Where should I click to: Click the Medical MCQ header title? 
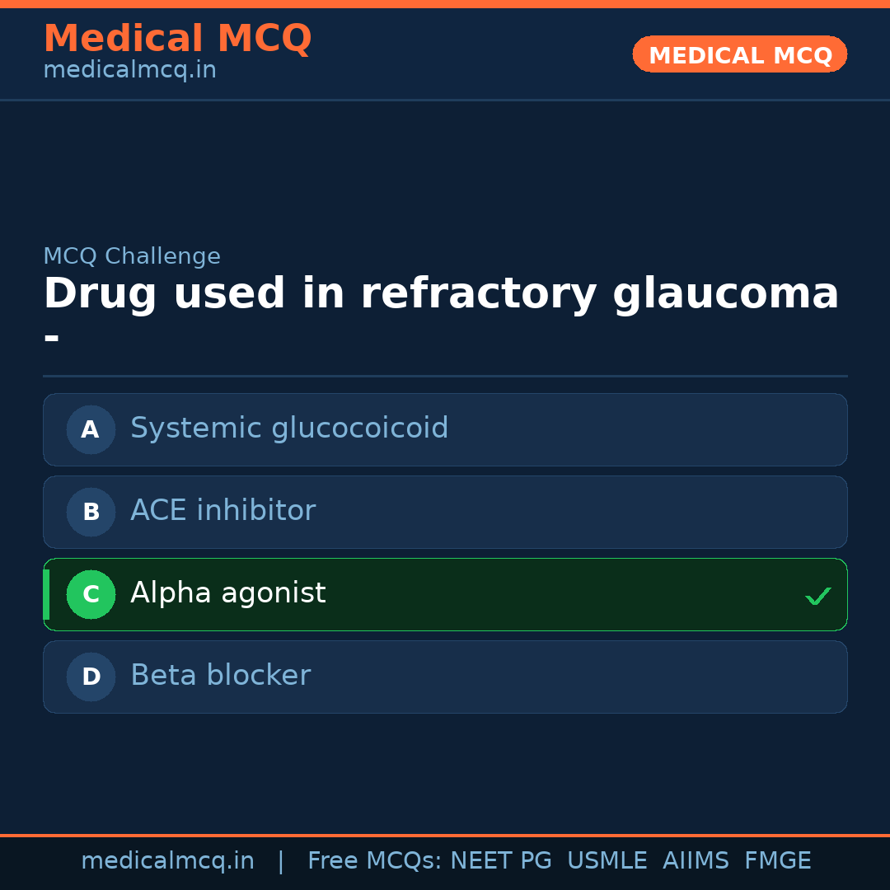[177, 39]
